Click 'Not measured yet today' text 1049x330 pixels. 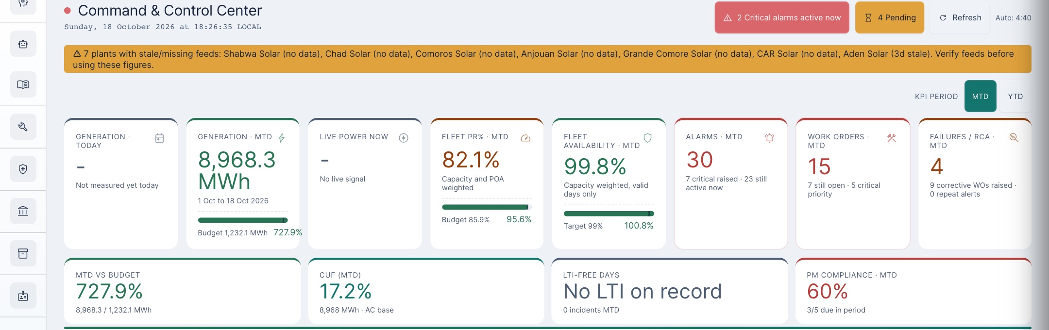coord(117,185)
